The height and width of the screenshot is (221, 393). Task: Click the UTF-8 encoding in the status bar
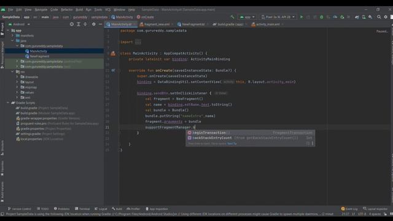pyautogui.click(x=362, y=214)
